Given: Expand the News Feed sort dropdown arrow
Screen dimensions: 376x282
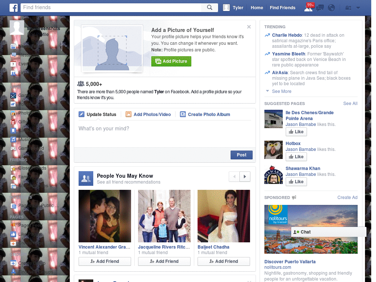Looking at the screenshot, I should (65, 46).
